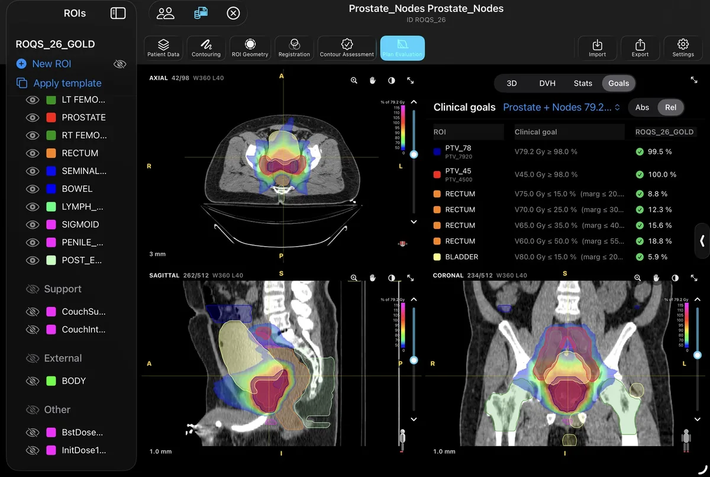Click up chevron on sagittal slice slider

414,300
